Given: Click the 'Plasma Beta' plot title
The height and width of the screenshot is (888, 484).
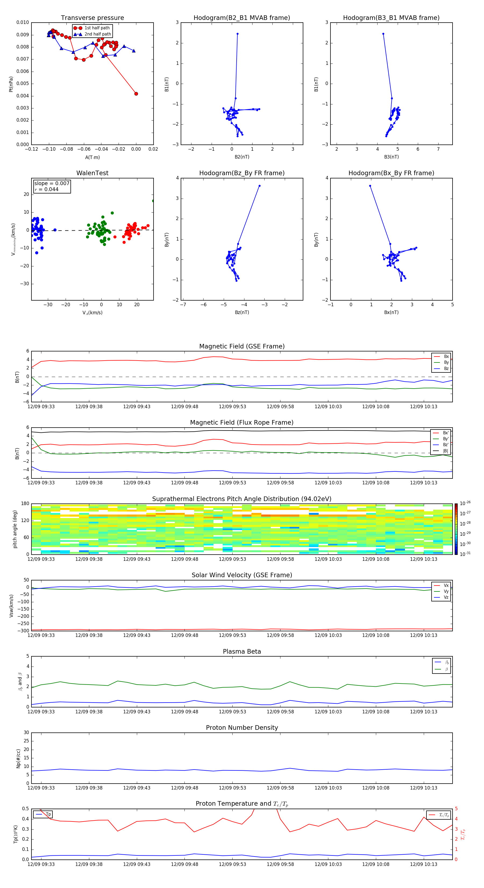Looking at the screenshot, I should click(242, 651).
